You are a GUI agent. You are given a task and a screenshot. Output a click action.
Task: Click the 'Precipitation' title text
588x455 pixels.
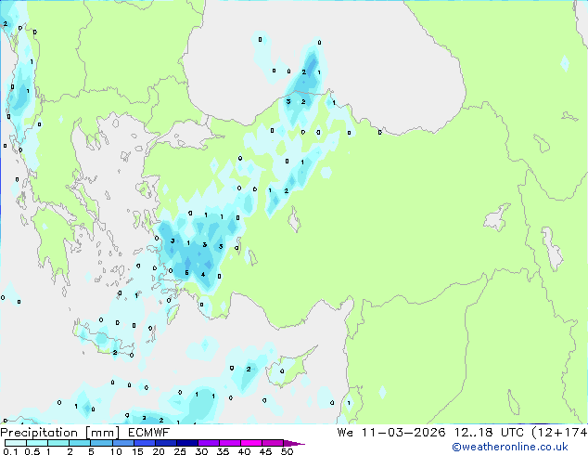point(39,433)
